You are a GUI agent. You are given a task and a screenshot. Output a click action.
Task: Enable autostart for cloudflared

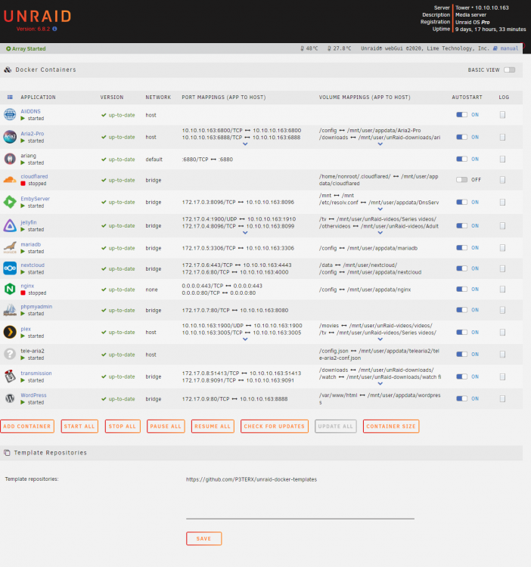pyautogui.click(x=461, y=180)
